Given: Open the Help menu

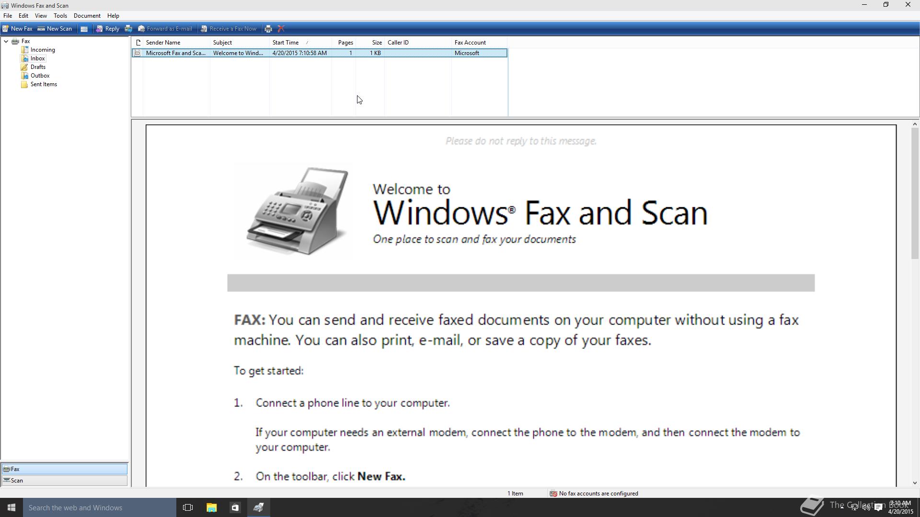Looking at the screenshot, I should coord(113,16).
